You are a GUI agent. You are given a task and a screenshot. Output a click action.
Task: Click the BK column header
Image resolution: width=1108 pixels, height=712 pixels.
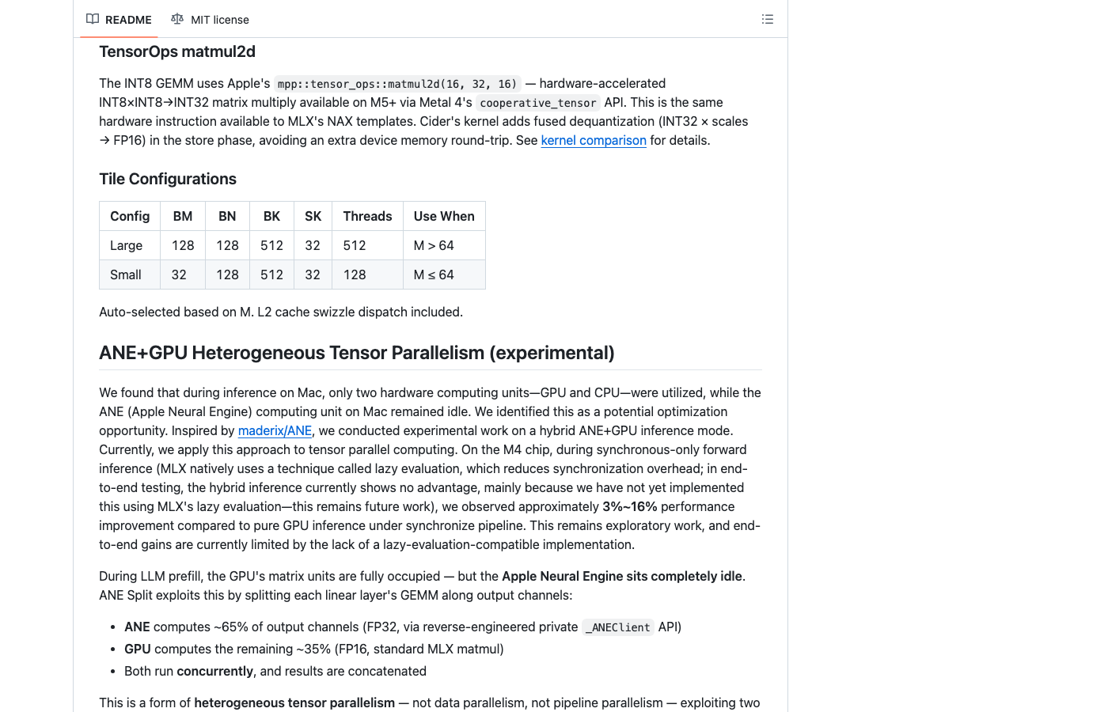pyautogui.click(x=271, y=216)
